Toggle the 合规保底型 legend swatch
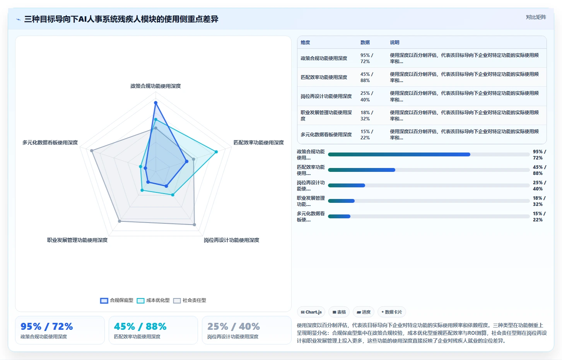This screenshot has width=562, height=360. 104,301
